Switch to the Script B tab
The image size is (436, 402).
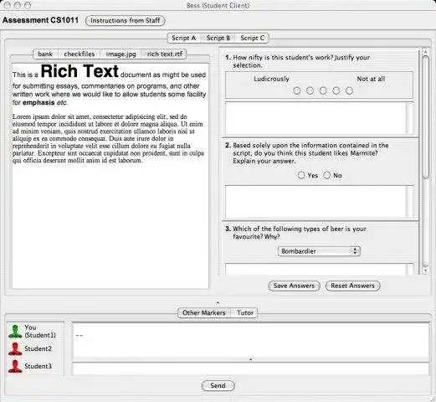(218, 38)
